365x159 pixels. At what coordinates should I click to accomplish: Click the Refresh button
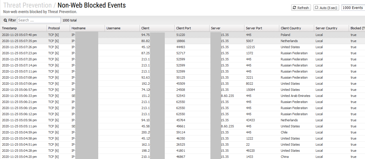301,8
